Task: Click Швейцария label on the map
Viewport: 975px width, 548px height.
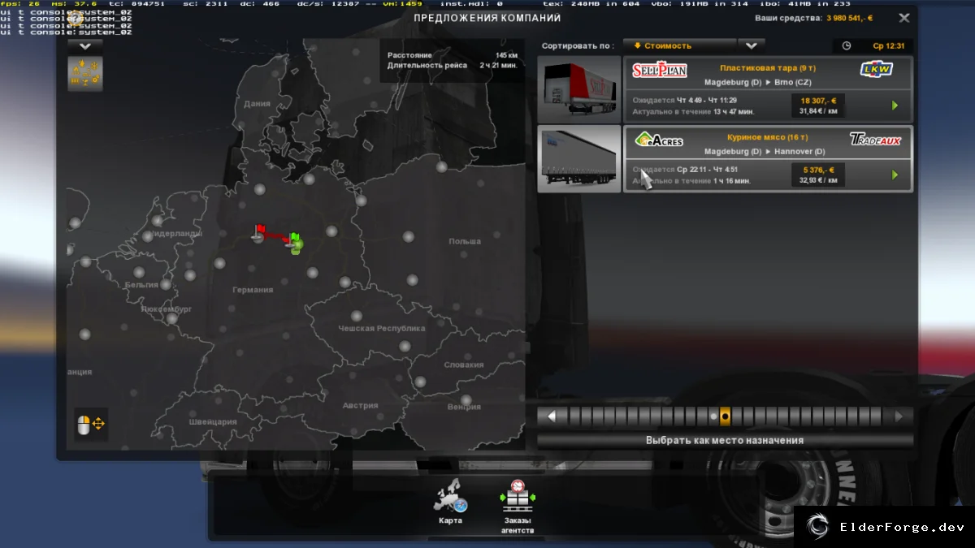Action: (213, 422)
